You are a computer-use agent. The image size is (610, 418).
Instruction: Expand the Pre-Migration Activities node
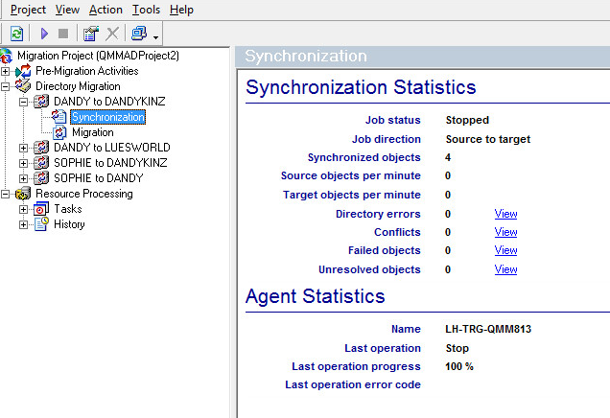pos(7,71)
